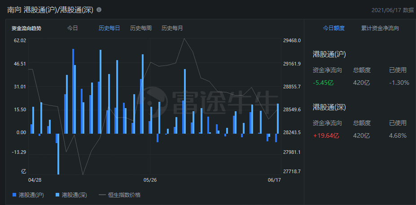This screenshot has height=205, width=416.
Task: Click the 29468.0 right axis value
Action: [x=292, y=40]
